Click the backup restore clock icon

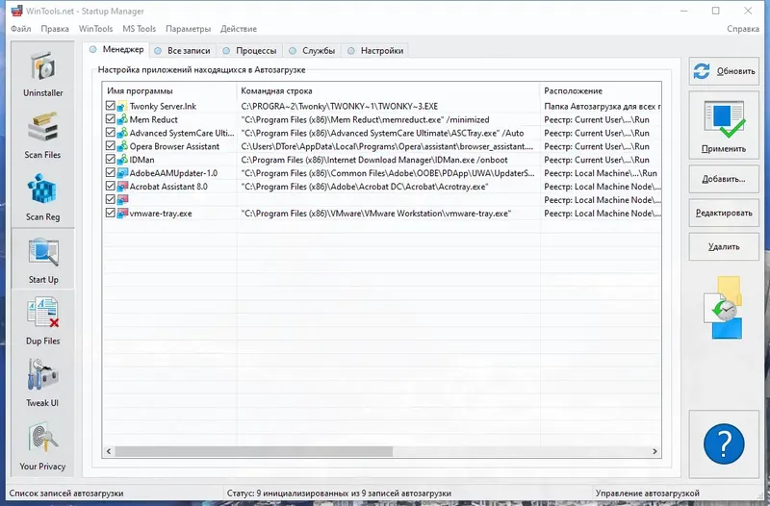pos(724,308)
